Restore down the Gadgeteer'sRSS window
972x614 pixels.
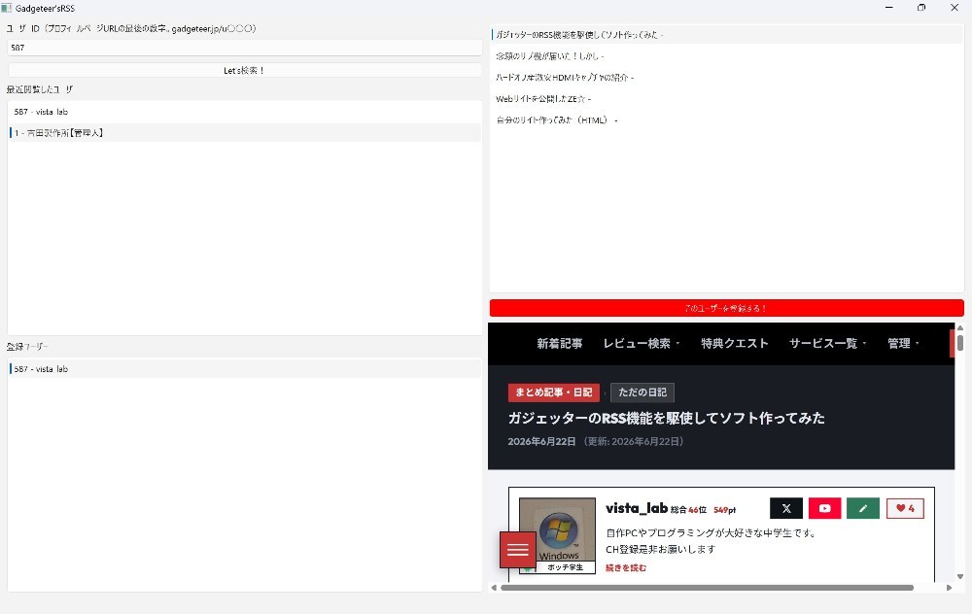pyautogui.click(x=921, y=8)
